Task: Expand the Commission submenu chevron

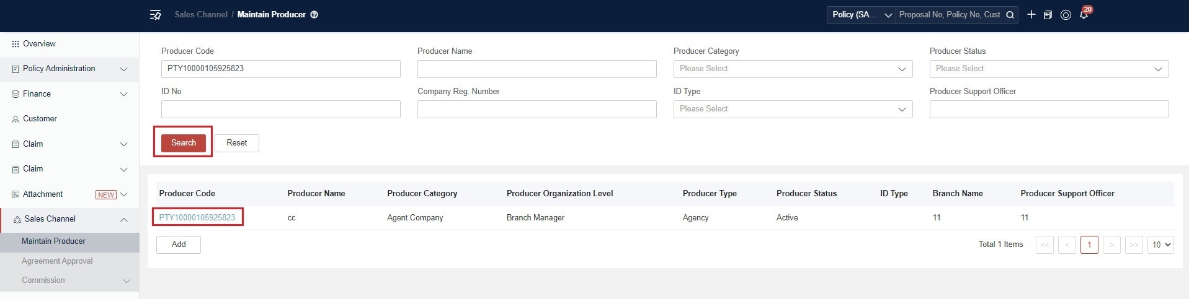Action: pos(127,281)
